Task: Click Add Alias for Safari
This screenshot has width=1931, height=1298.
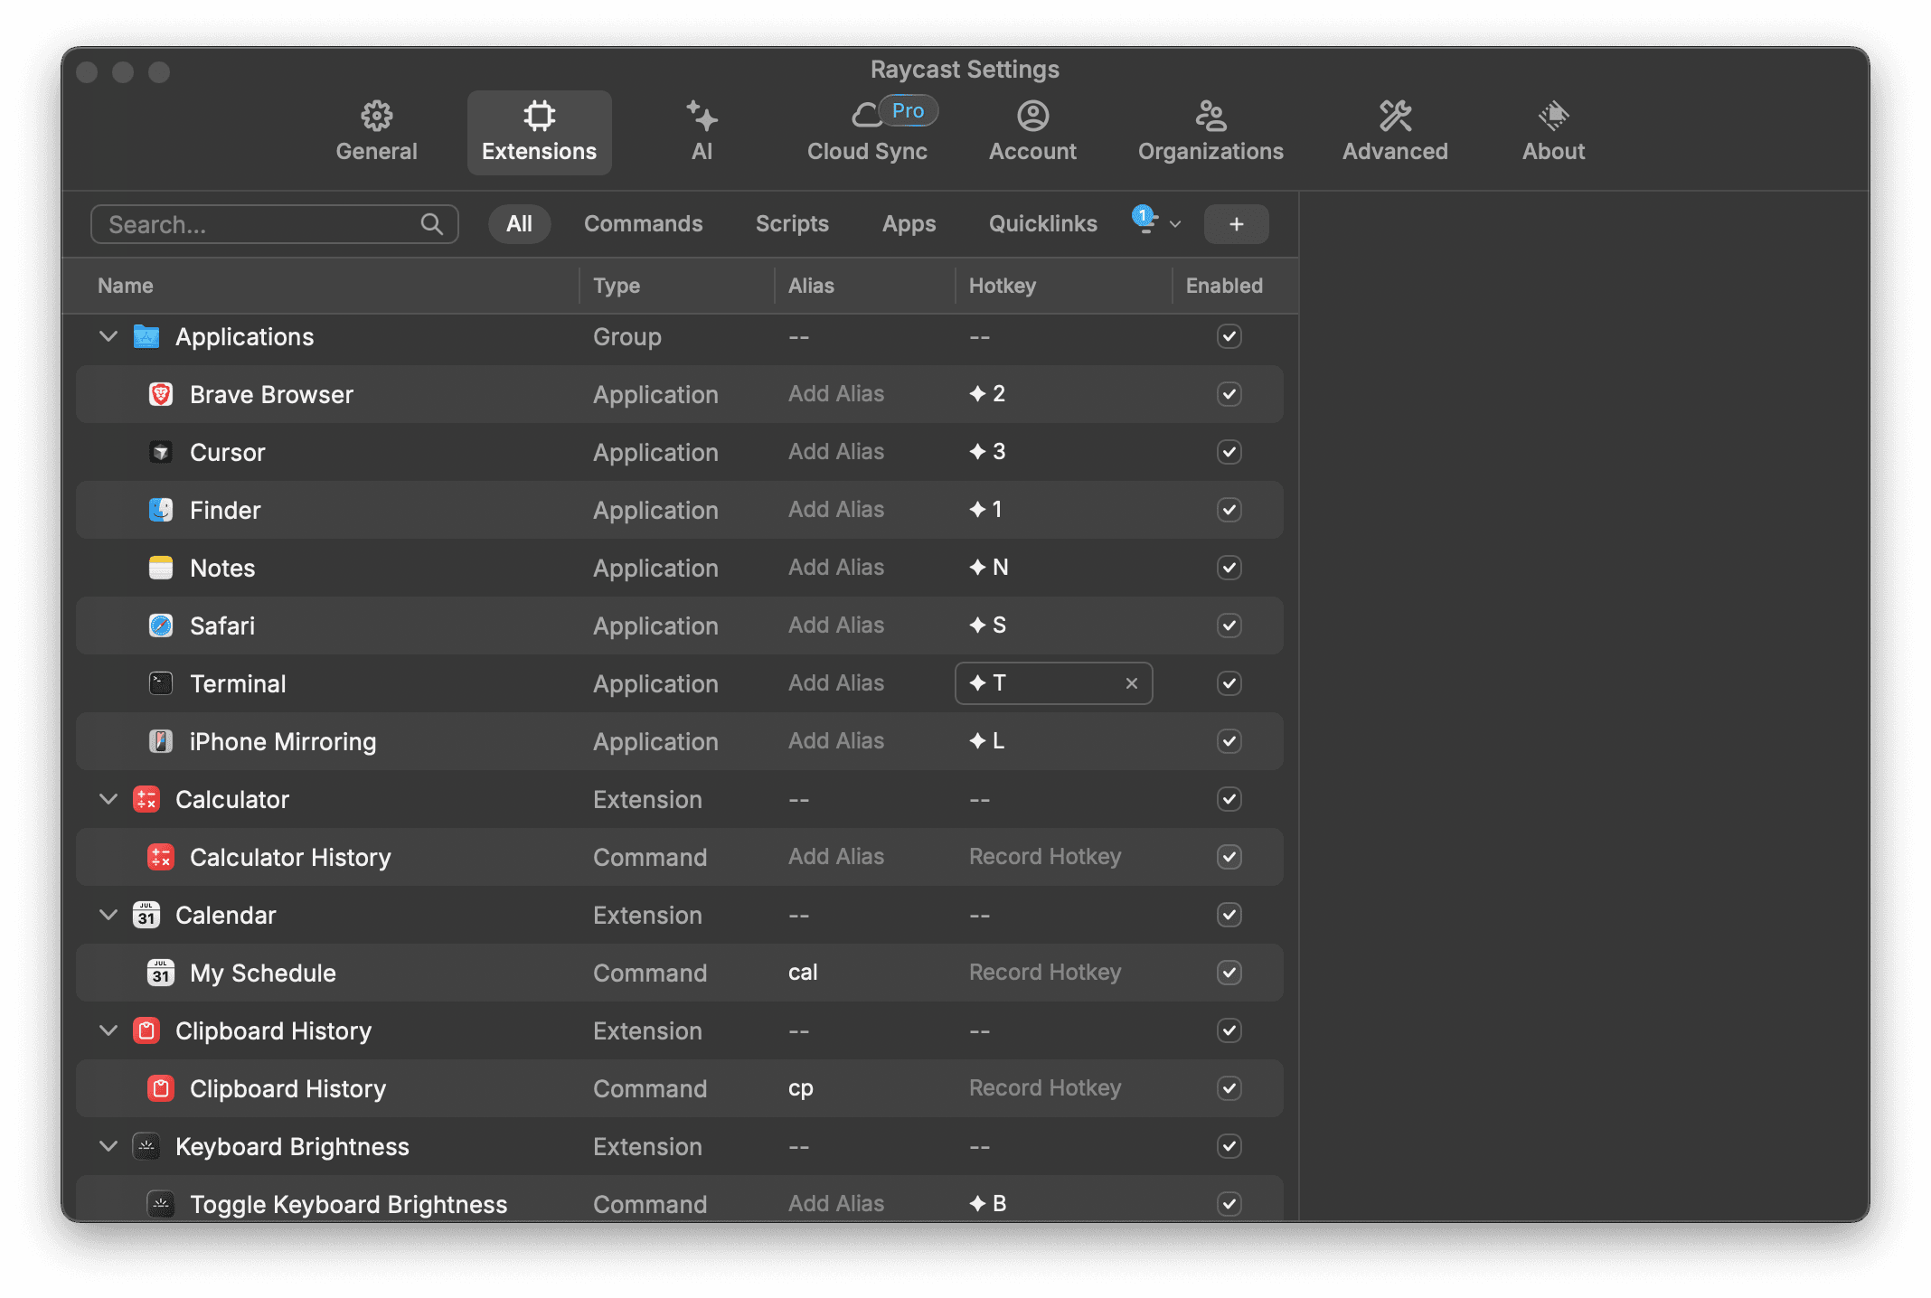Action: (x=836, y=625)
